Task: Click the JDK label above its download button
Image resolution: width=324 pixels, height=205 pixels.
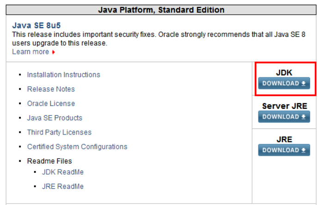Action: point(284,72)
